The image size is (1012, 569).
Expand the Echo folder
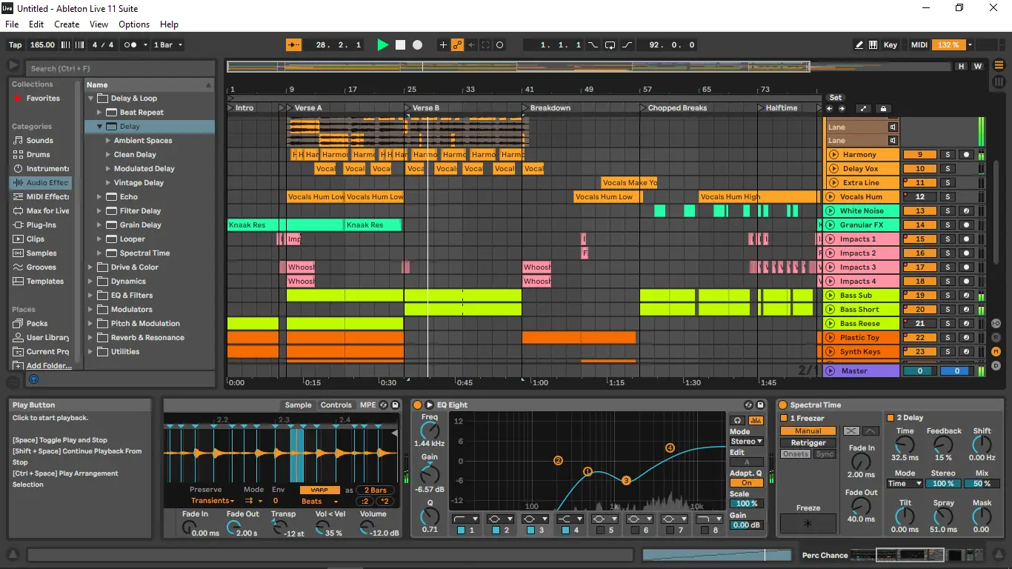(x=100, y=197)
